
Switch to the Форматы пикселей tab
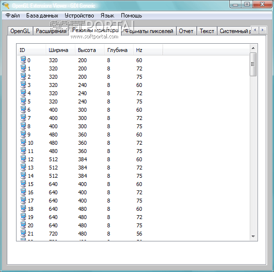[x=149, y=31]
